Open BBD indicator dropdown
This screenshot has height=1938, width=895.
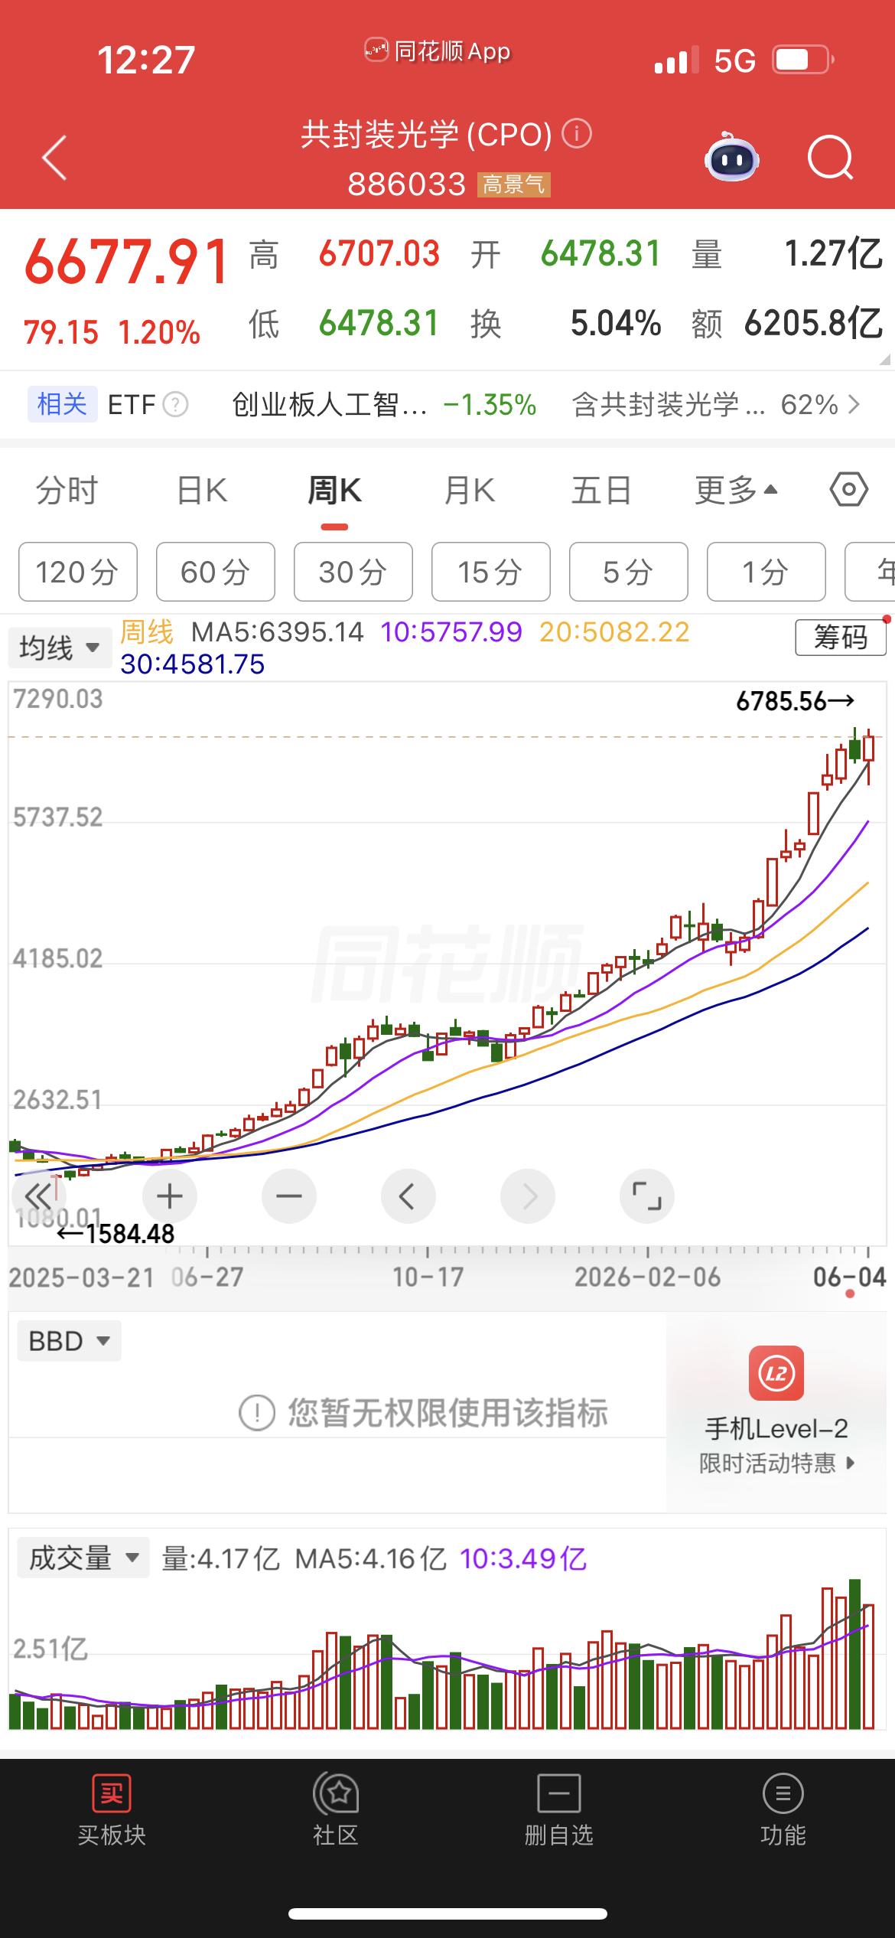tap(69, 1341)
